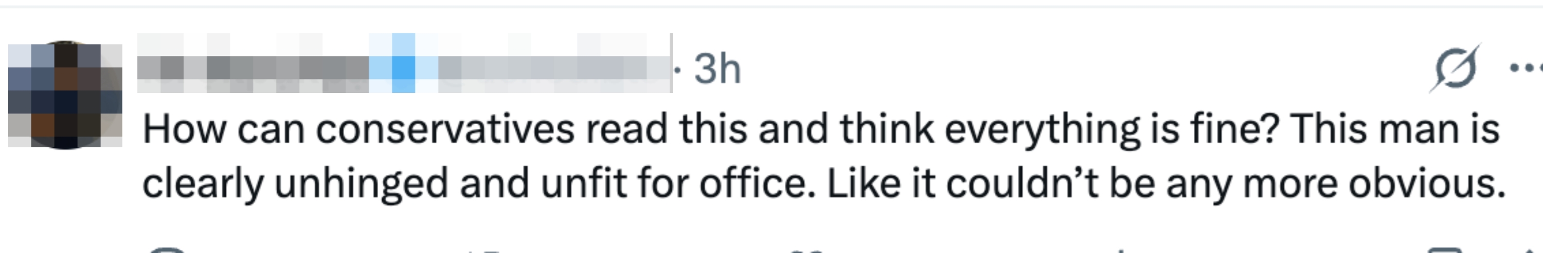View post analytics icon
The height and width of the screenshot is (253, 1543).
coord(1120,250)
